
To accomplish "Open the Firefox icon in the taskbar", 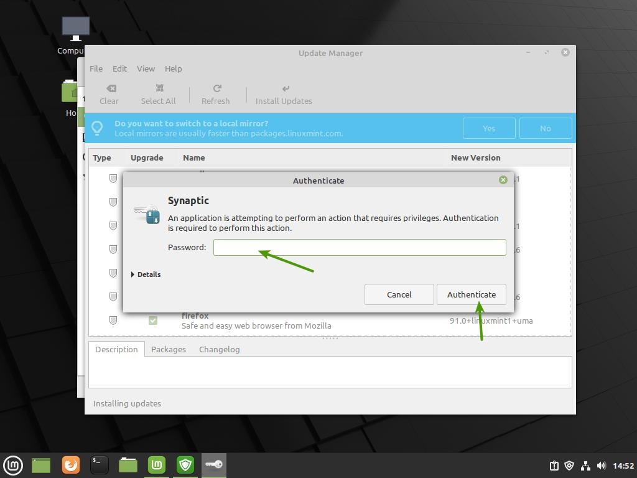I will point(71,465).
